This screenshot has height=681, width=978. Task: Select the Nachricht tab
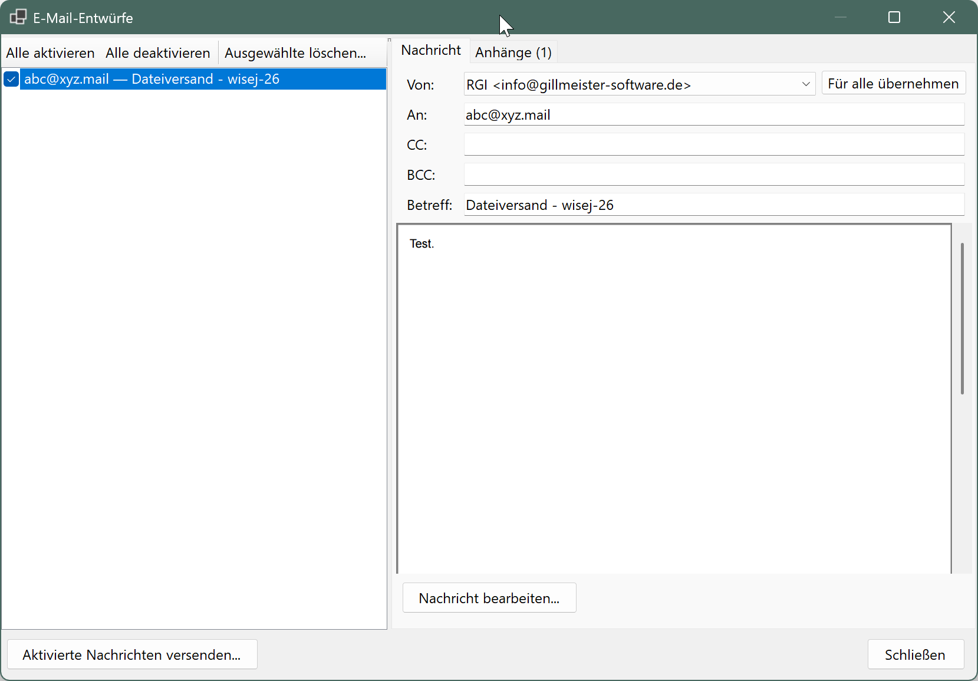(x=431, y=51)
